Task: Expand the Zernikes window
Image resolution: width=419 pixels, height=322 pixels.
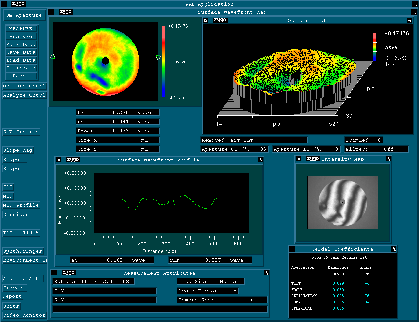Action: coord(16,215)
